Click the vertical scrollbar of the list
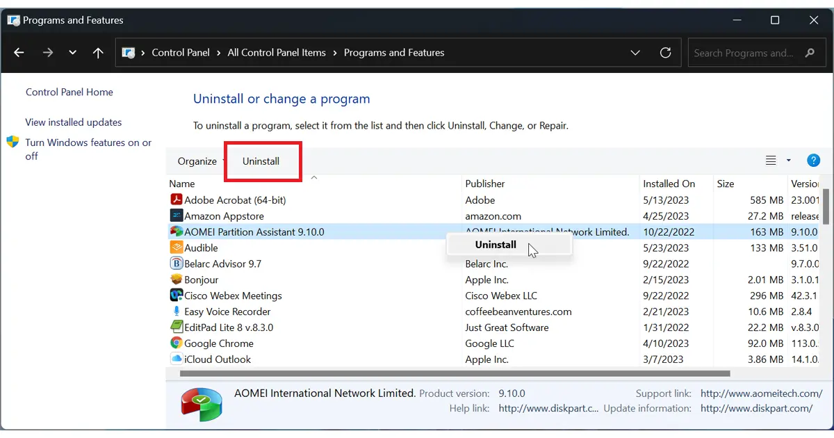Viewport: 834px width, 438px height. point(826,206)
